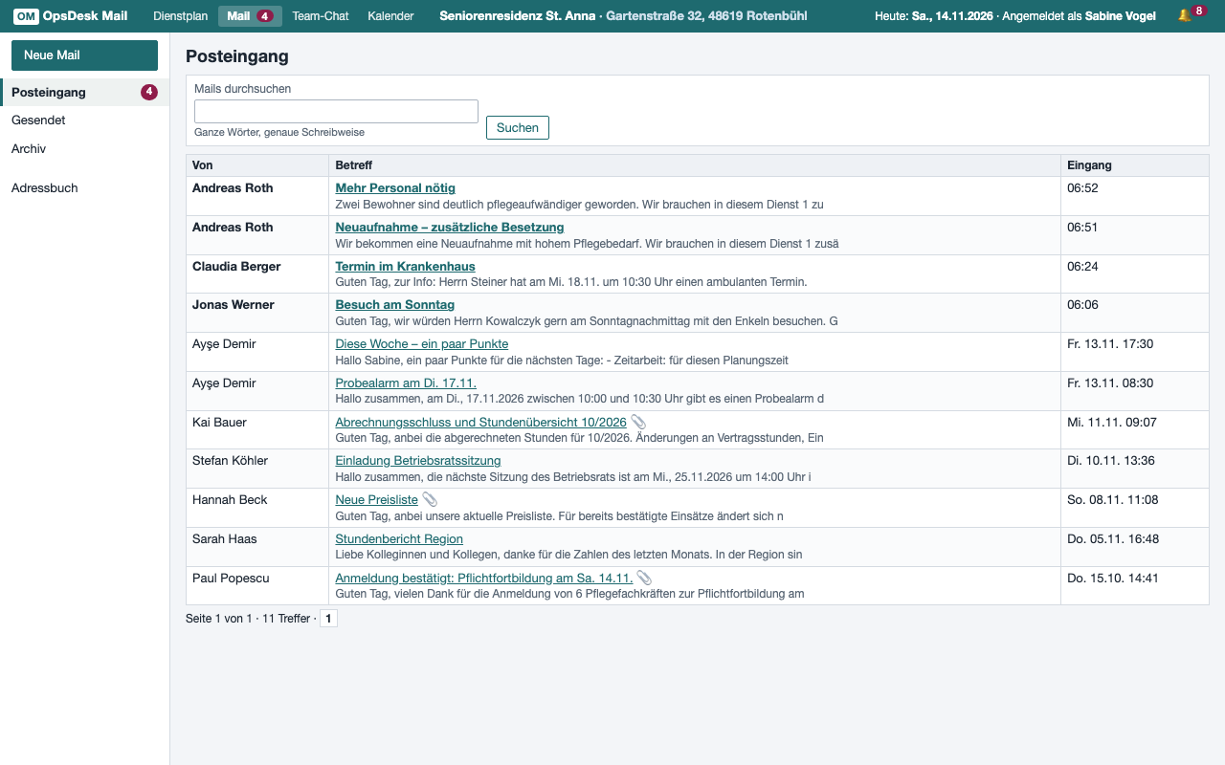Select Posteingang folder in sidebar
This screenshot has height=765, width=1225.
tap(84, 93)
